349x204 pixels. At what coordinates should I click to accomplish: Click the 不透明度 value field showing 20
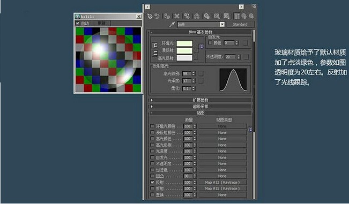pos(231,57)
